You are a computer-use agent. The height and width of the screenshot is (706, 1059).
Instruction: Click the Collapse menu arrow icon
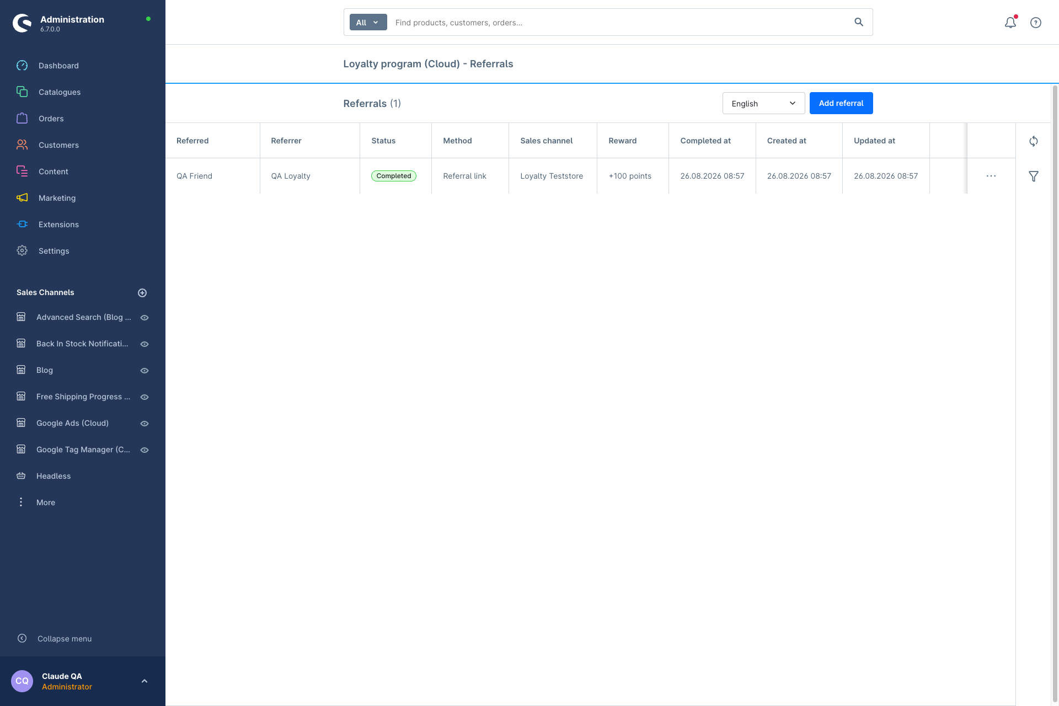coord(22,638)
